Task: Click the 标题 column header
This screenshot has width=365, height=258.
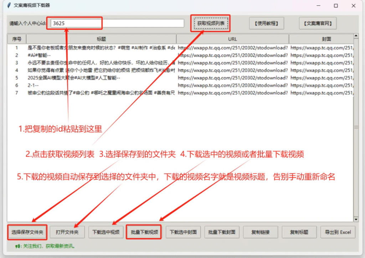Action: [x=101, y=39]
